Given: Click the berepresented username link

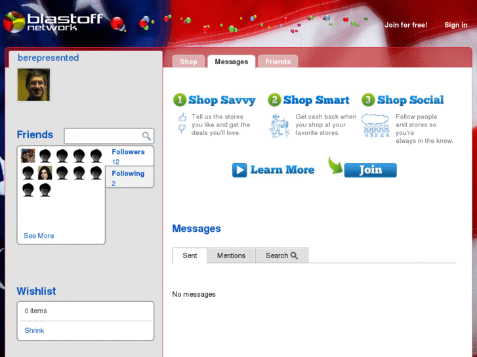Looking at the screenshot, I should tap(49, 58).
